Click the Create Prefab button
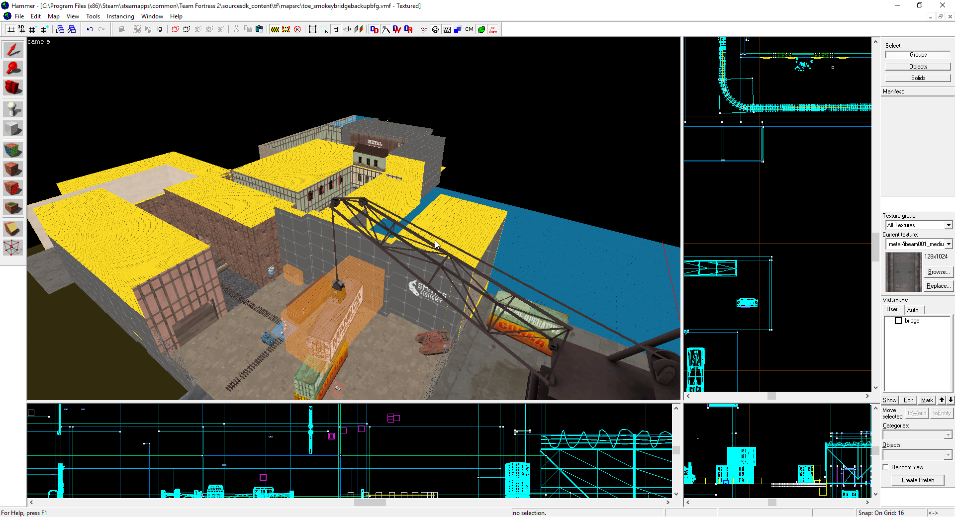Screen dimensions: 955x517 [x=918, y=480]
